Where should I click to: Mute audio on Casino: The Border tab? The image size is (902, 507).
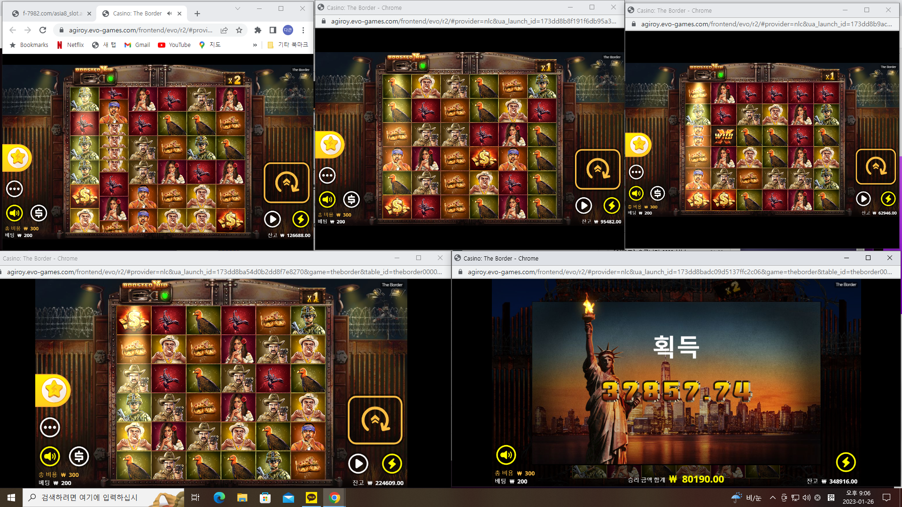click(169, 14)
